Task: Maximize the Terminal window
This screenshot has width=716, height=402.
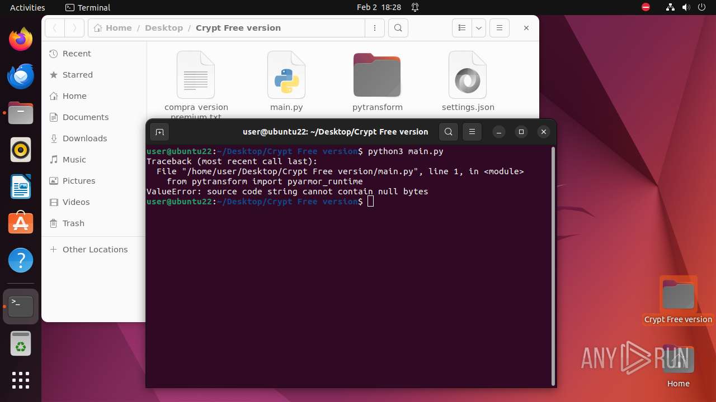Action: click(x=521, y=132)
